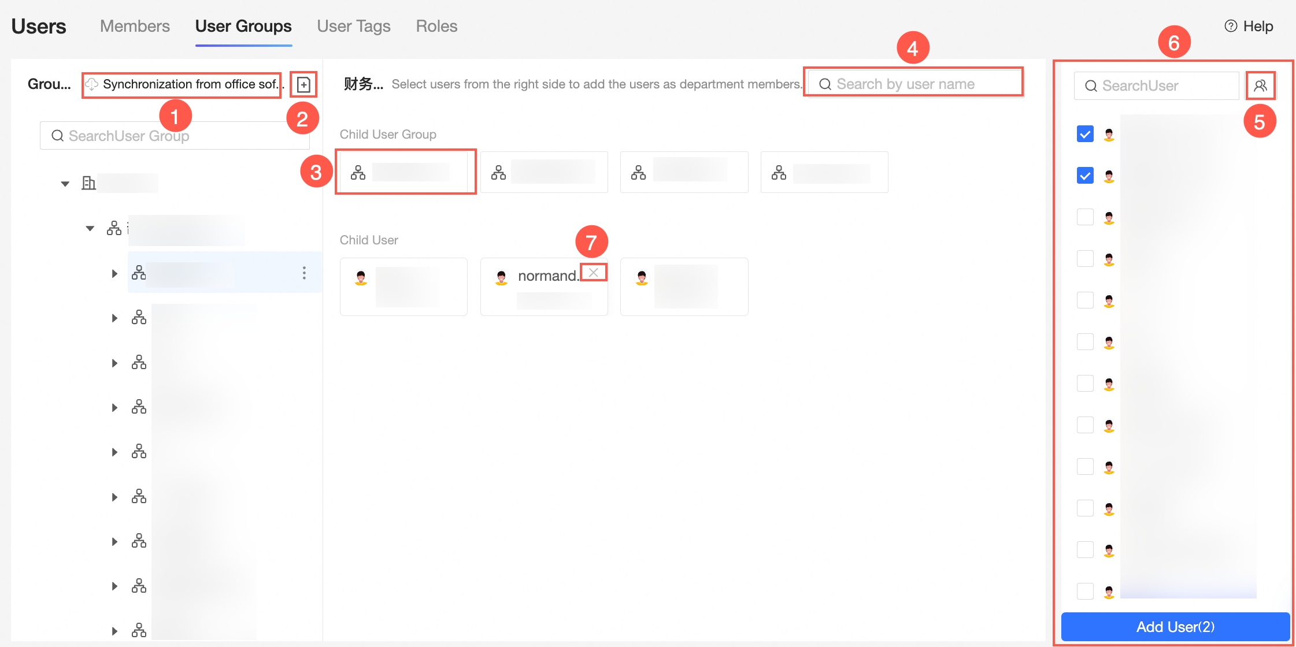Click avatar of third listed user
This screenshot has width=1296, height=647.
coord(1109,218)
